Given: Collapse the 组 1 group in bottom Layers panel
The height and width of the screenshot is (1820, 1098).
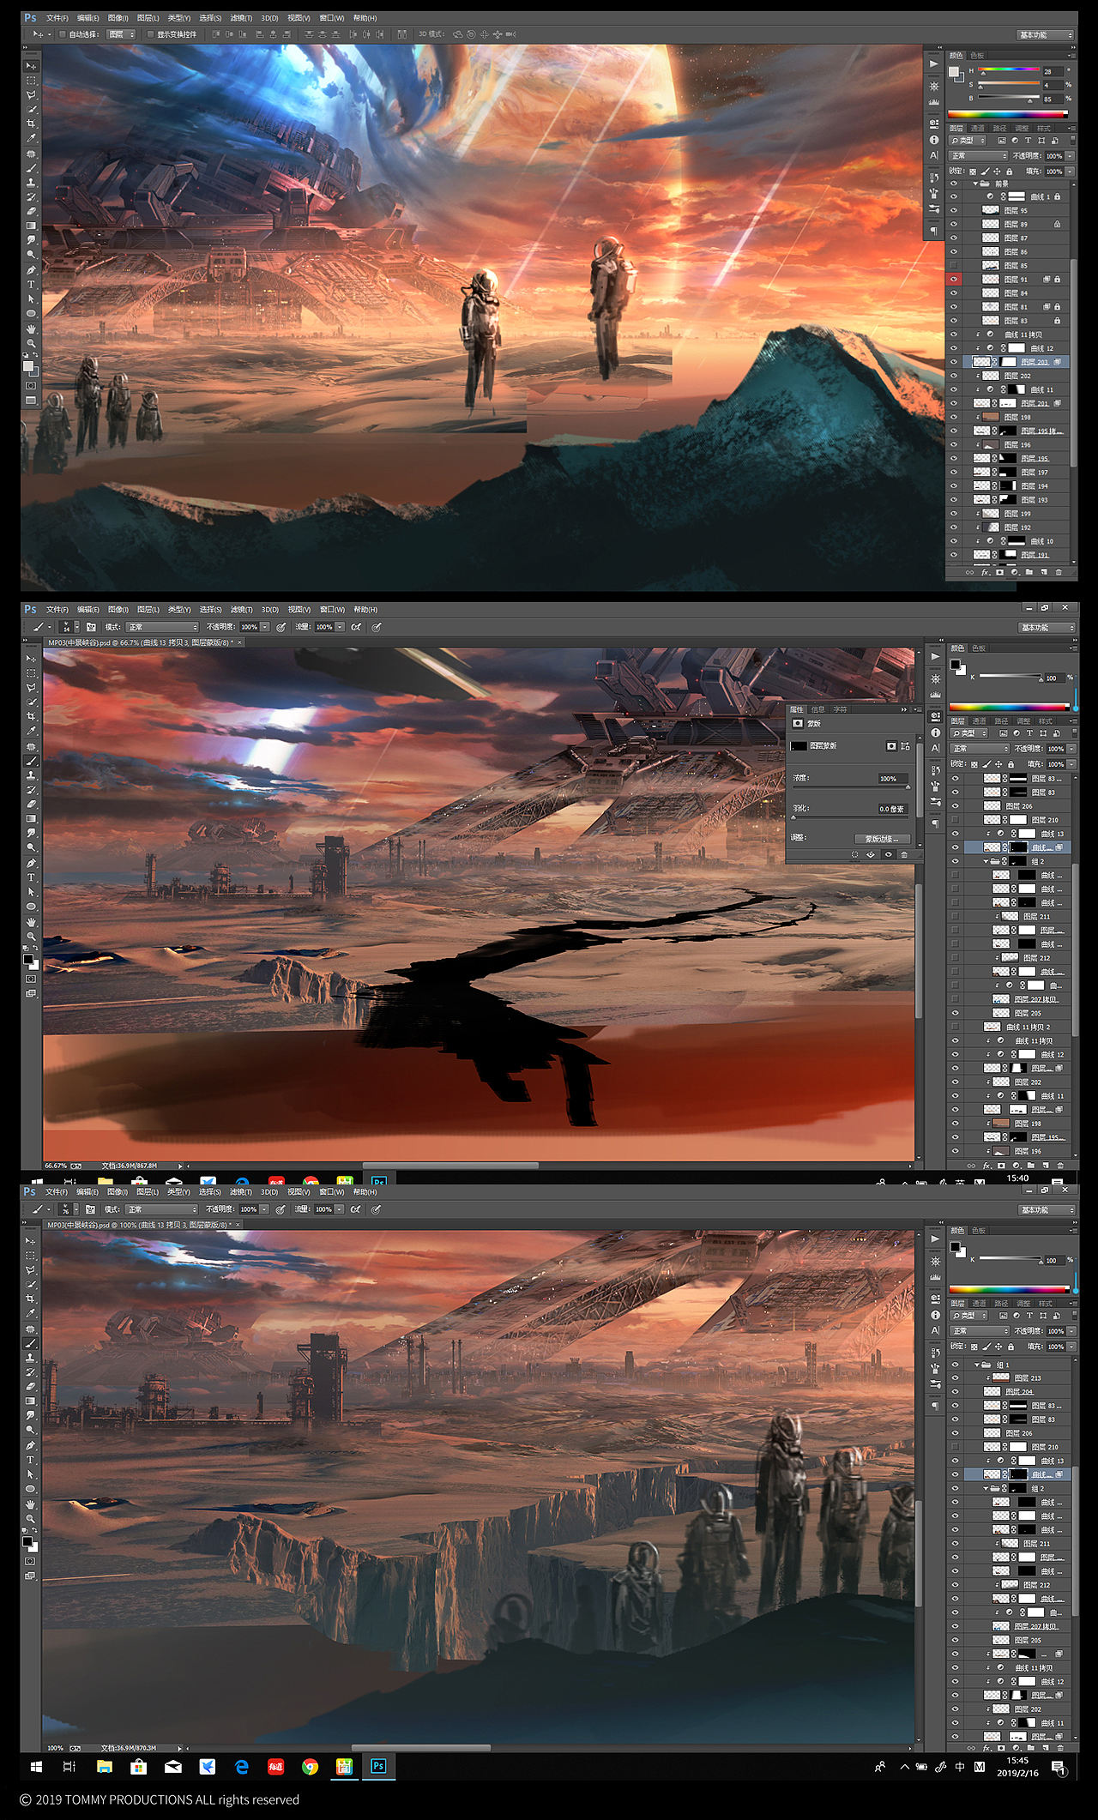Looking at the screenshot, I should point(977,1365).
